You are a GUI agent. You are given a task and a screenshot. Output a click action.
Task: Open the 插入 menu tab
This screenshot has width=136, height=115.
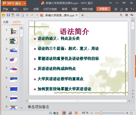click(x=16, y=9)
